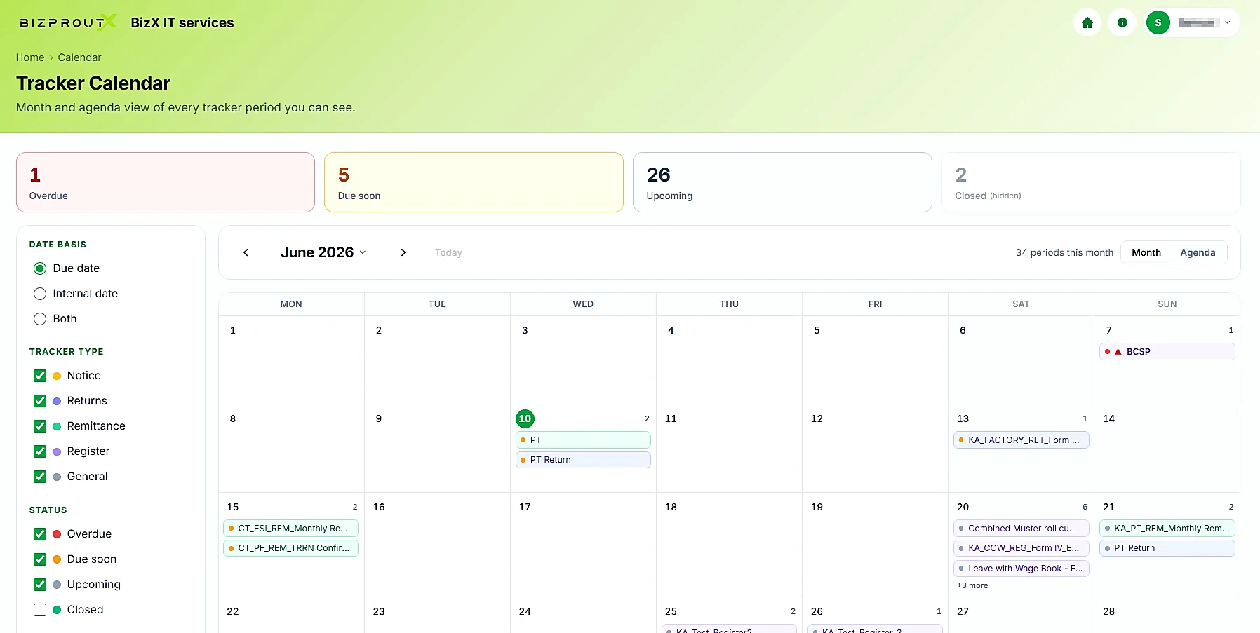Select day 17 cell number

525,507
